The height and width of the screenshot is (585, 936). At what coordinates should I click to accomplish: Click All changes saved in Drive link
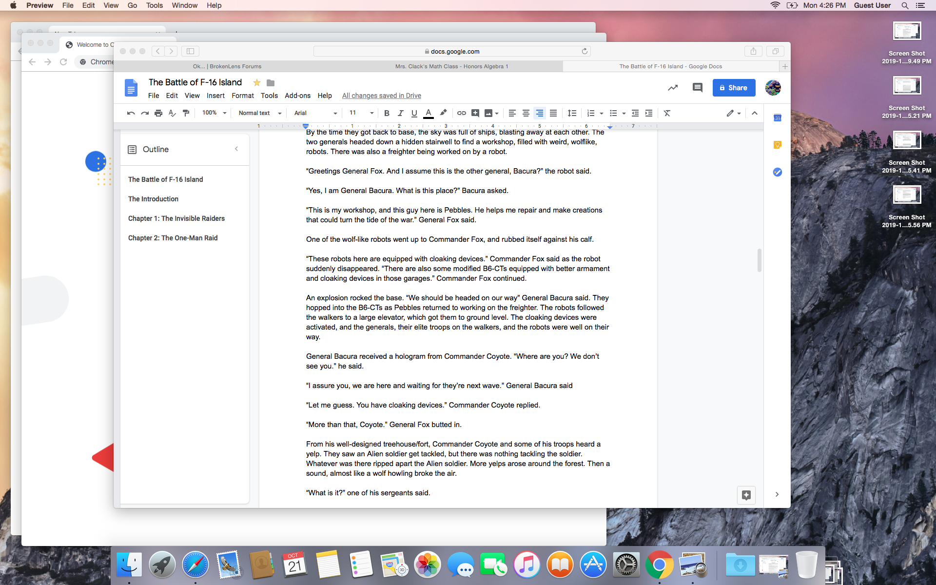(x=382, y=96)
